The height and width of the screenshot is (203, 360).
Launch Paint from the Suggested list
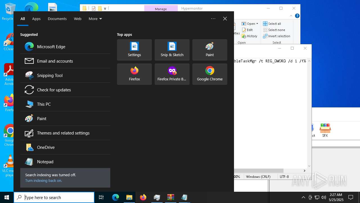click(x=65, y=118)
